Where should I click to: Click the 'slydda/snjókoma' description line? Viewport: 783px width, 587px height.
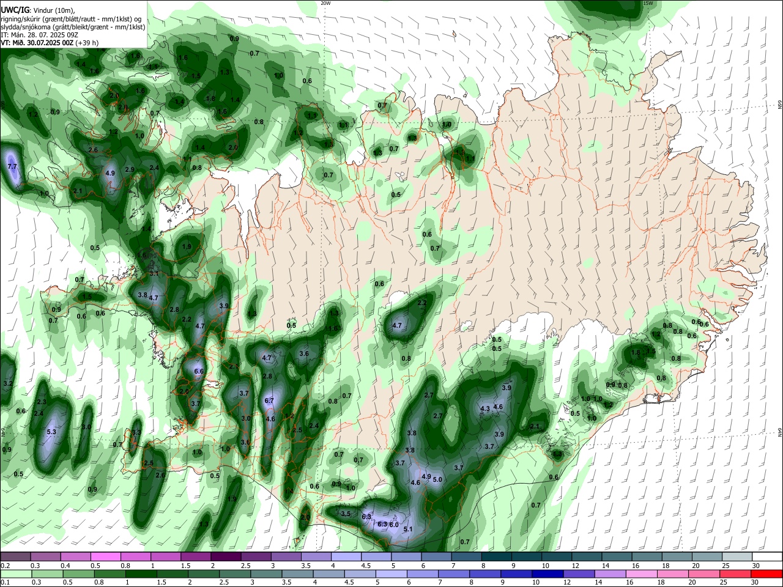[73, 27]
